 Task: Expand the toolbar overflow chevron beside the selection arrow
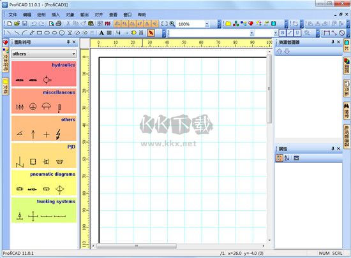point(164,33)
